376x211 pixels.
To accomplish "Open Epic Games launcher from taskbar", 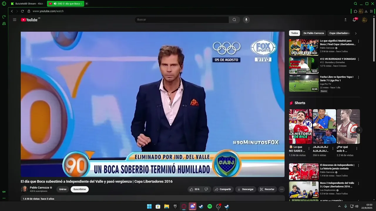I will pyautogui.click(x=175, y=206).
